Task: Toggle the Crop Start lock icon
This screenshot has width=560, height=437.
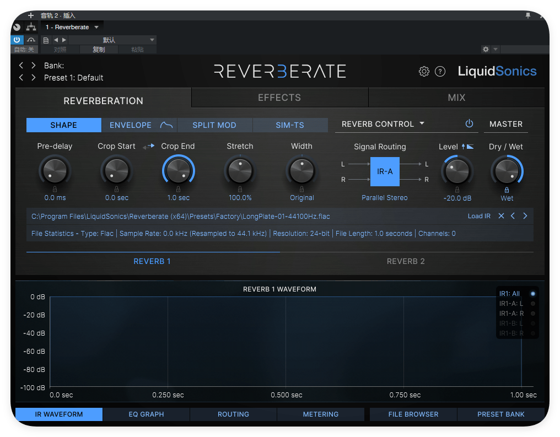Action: point(116,189)
